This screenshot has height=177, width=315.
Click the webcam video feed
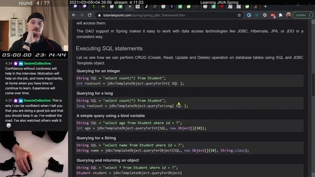pos(34,29)
